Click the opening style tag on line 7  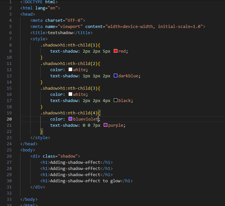[x=39, y=39]
